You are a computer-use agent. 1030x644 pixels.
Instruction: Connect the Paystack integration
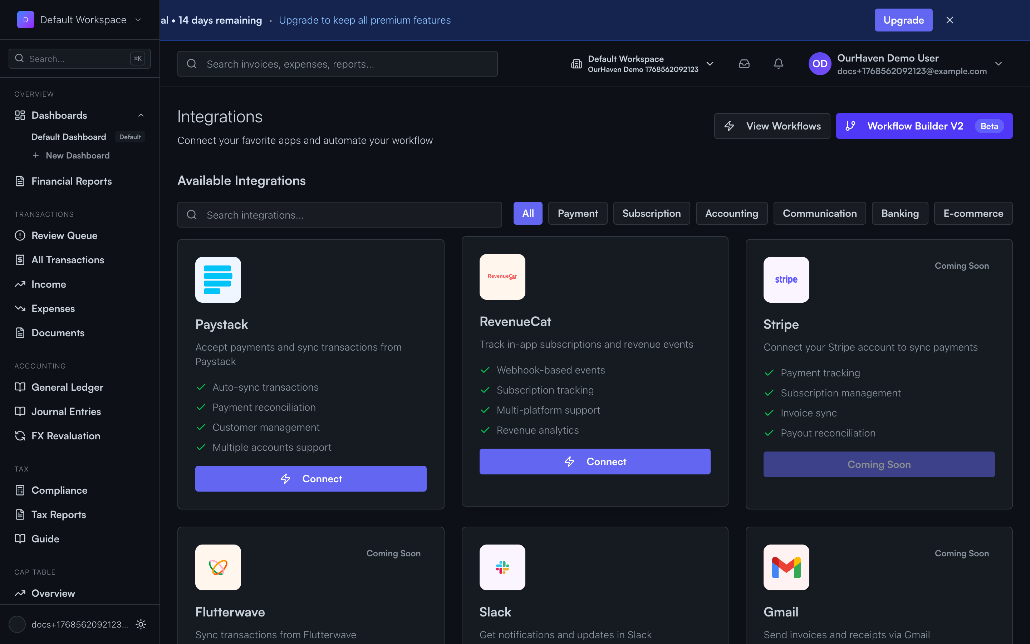[310, 478]
